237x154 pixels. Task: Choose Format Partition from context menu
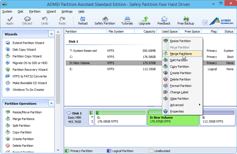tap(182, 86)
